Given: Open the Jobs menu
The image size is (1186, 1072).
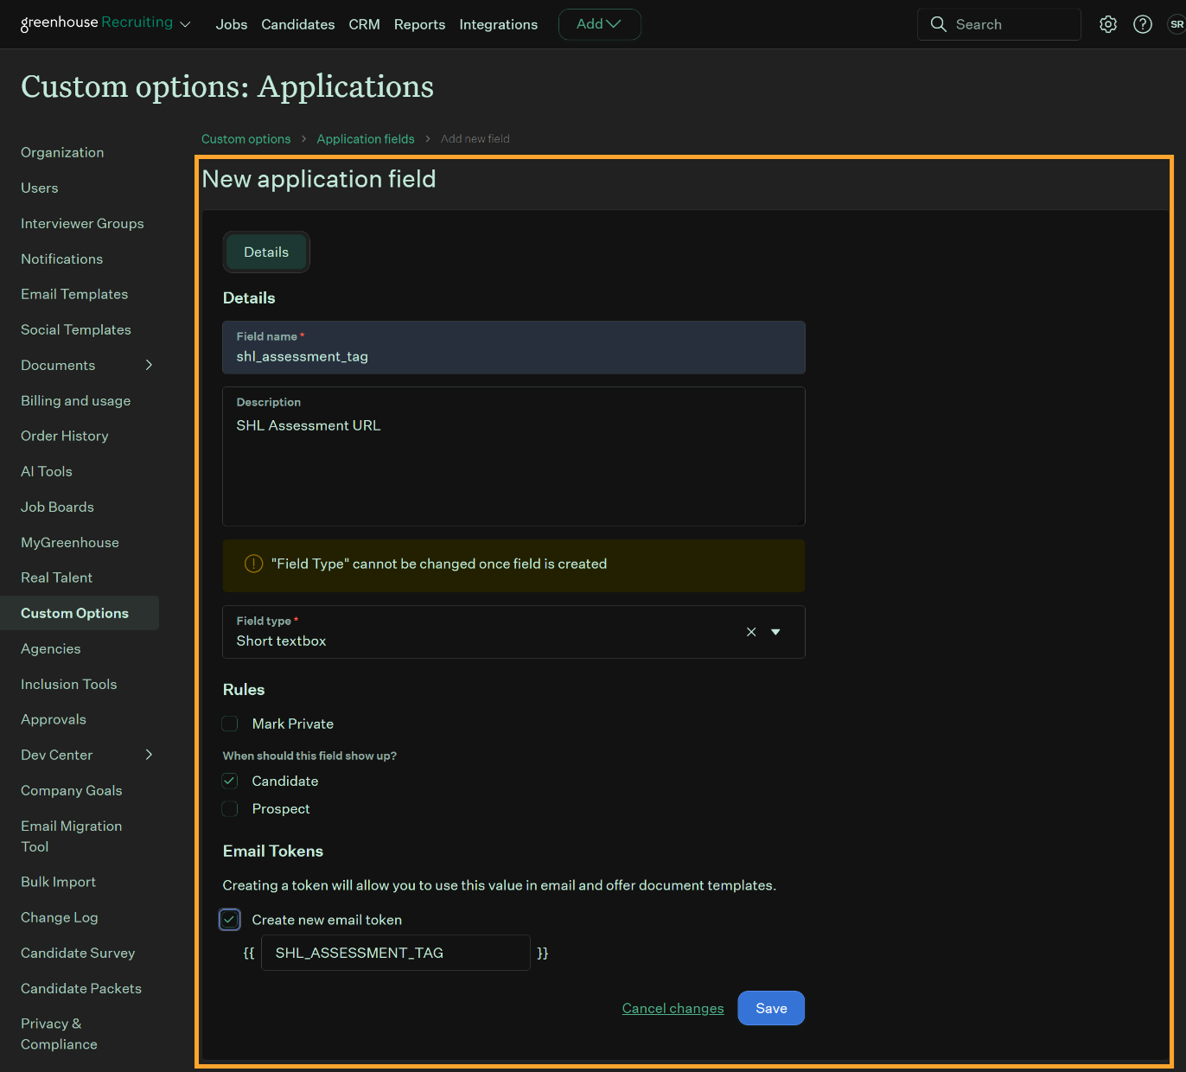Looking at the screenshot, I should (232, 24).
